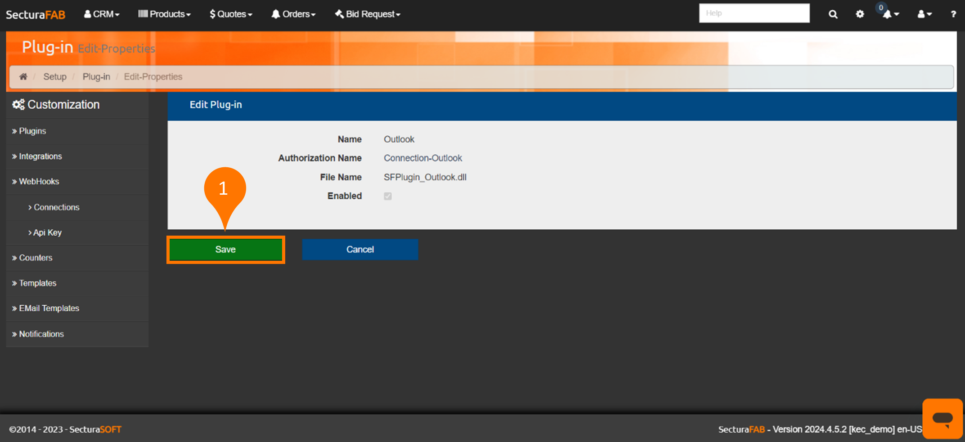Navigate to Setup breadcrumb link
Screen dimensions: 965x442
tap(55, 76)
